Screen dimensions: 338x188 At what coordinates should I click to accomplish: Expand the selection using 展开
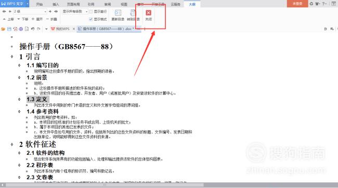tap(37, 19)
